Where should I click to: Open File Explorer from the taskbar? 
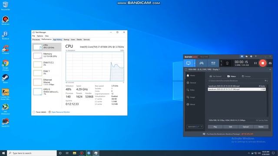coord(74,153)
